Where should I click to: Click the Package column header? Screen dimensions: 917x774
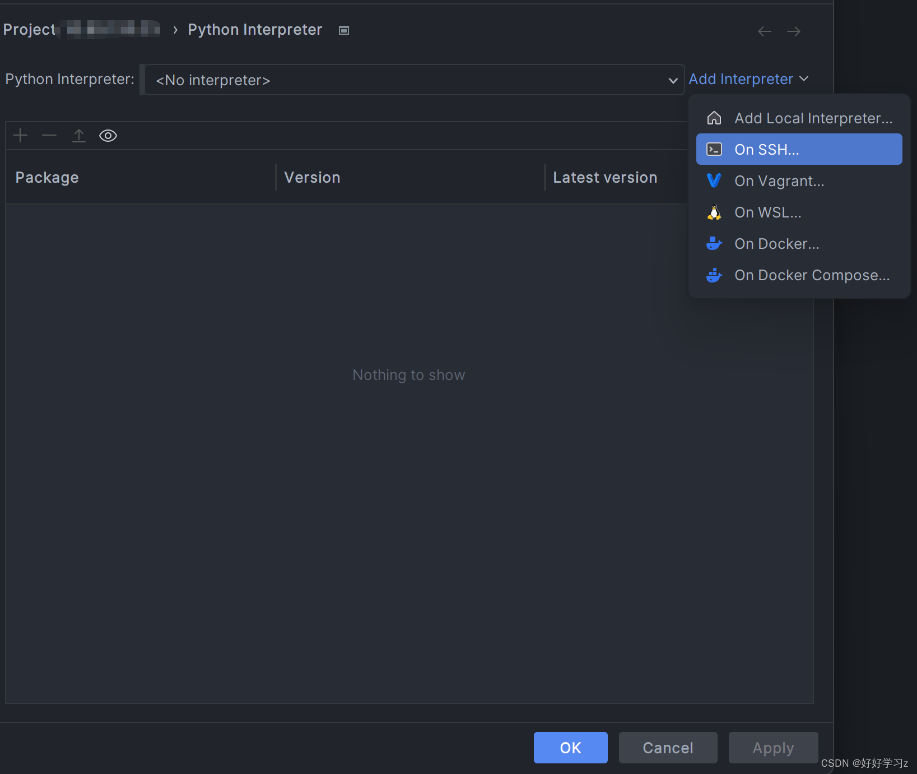[x=47, y=177]
